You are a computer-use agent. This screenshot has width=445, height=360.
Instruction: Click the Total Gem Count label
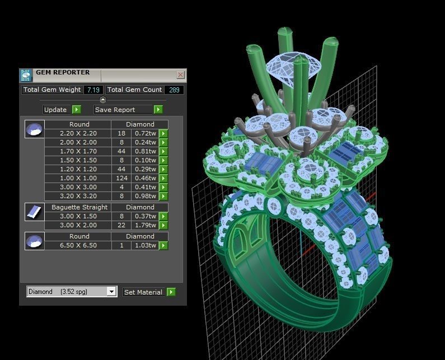coord(135,90)
